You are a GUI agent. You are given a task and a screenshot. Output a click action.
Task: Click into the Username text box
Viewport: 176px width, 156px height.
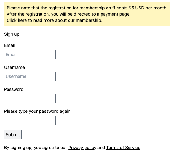click(30, 76)
